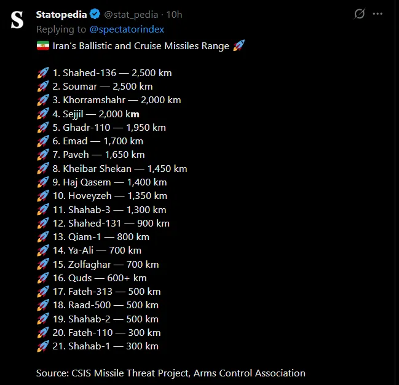
Task: Open the Statopedia display name link
Action: 61,14
